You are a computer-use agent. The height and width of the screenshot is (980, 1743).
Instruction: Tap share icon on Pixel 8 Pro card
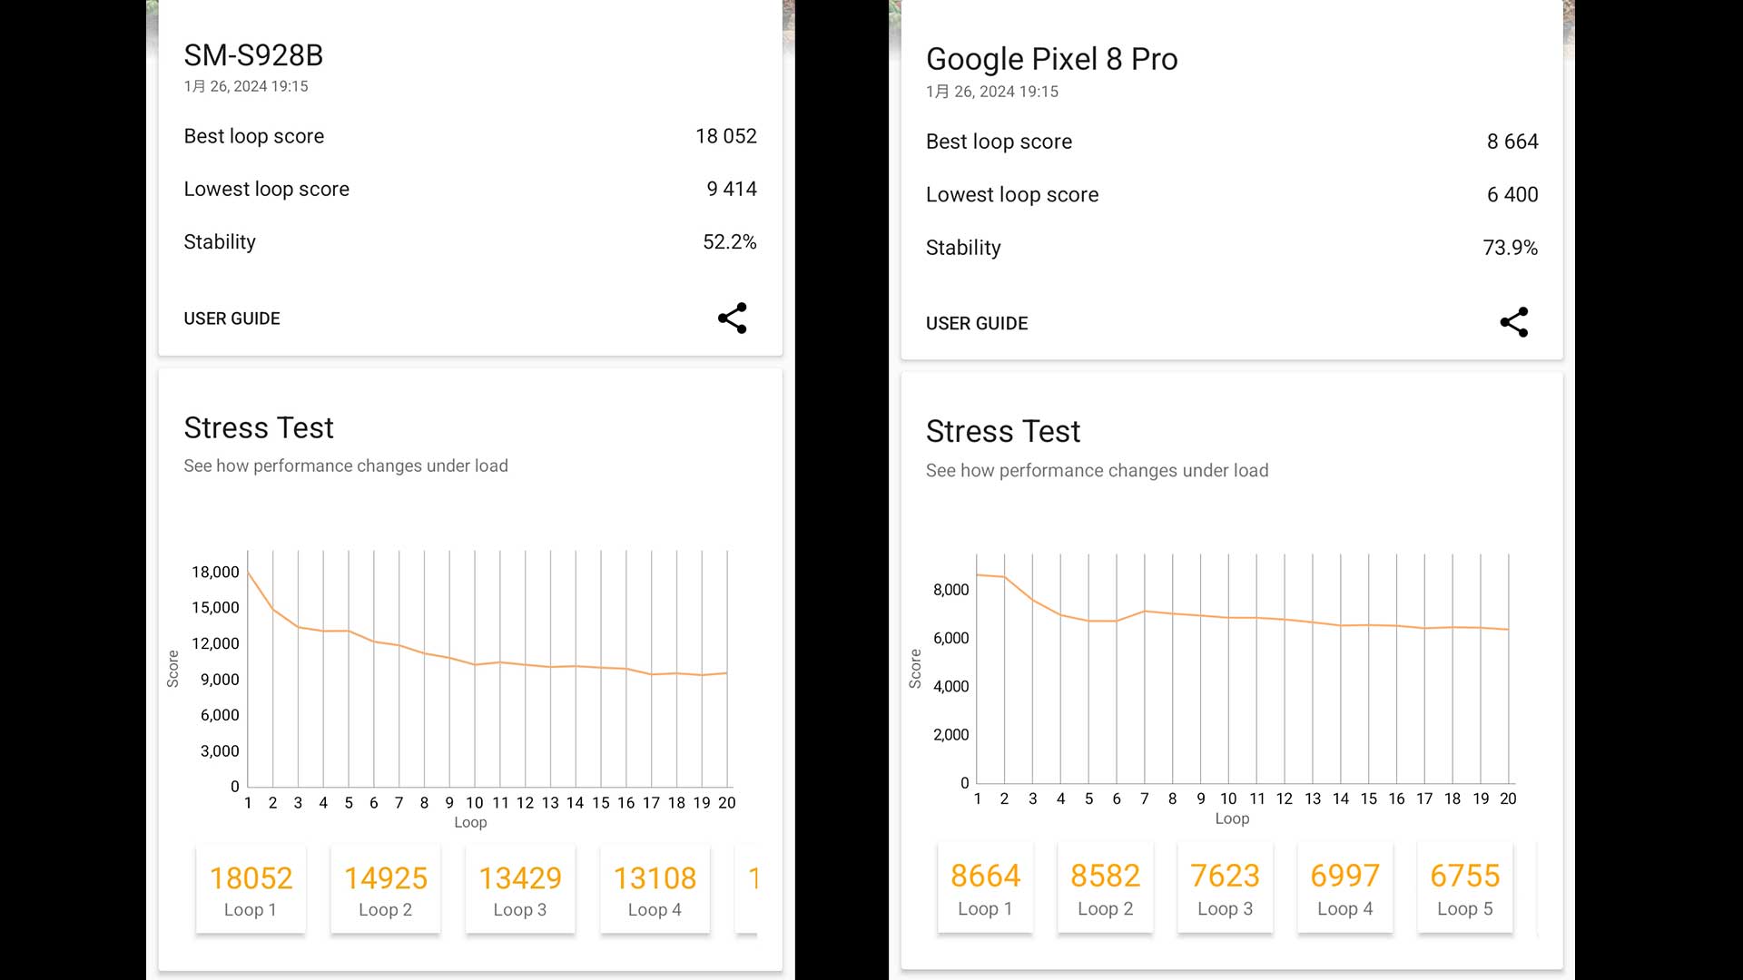pos(1513,322)
